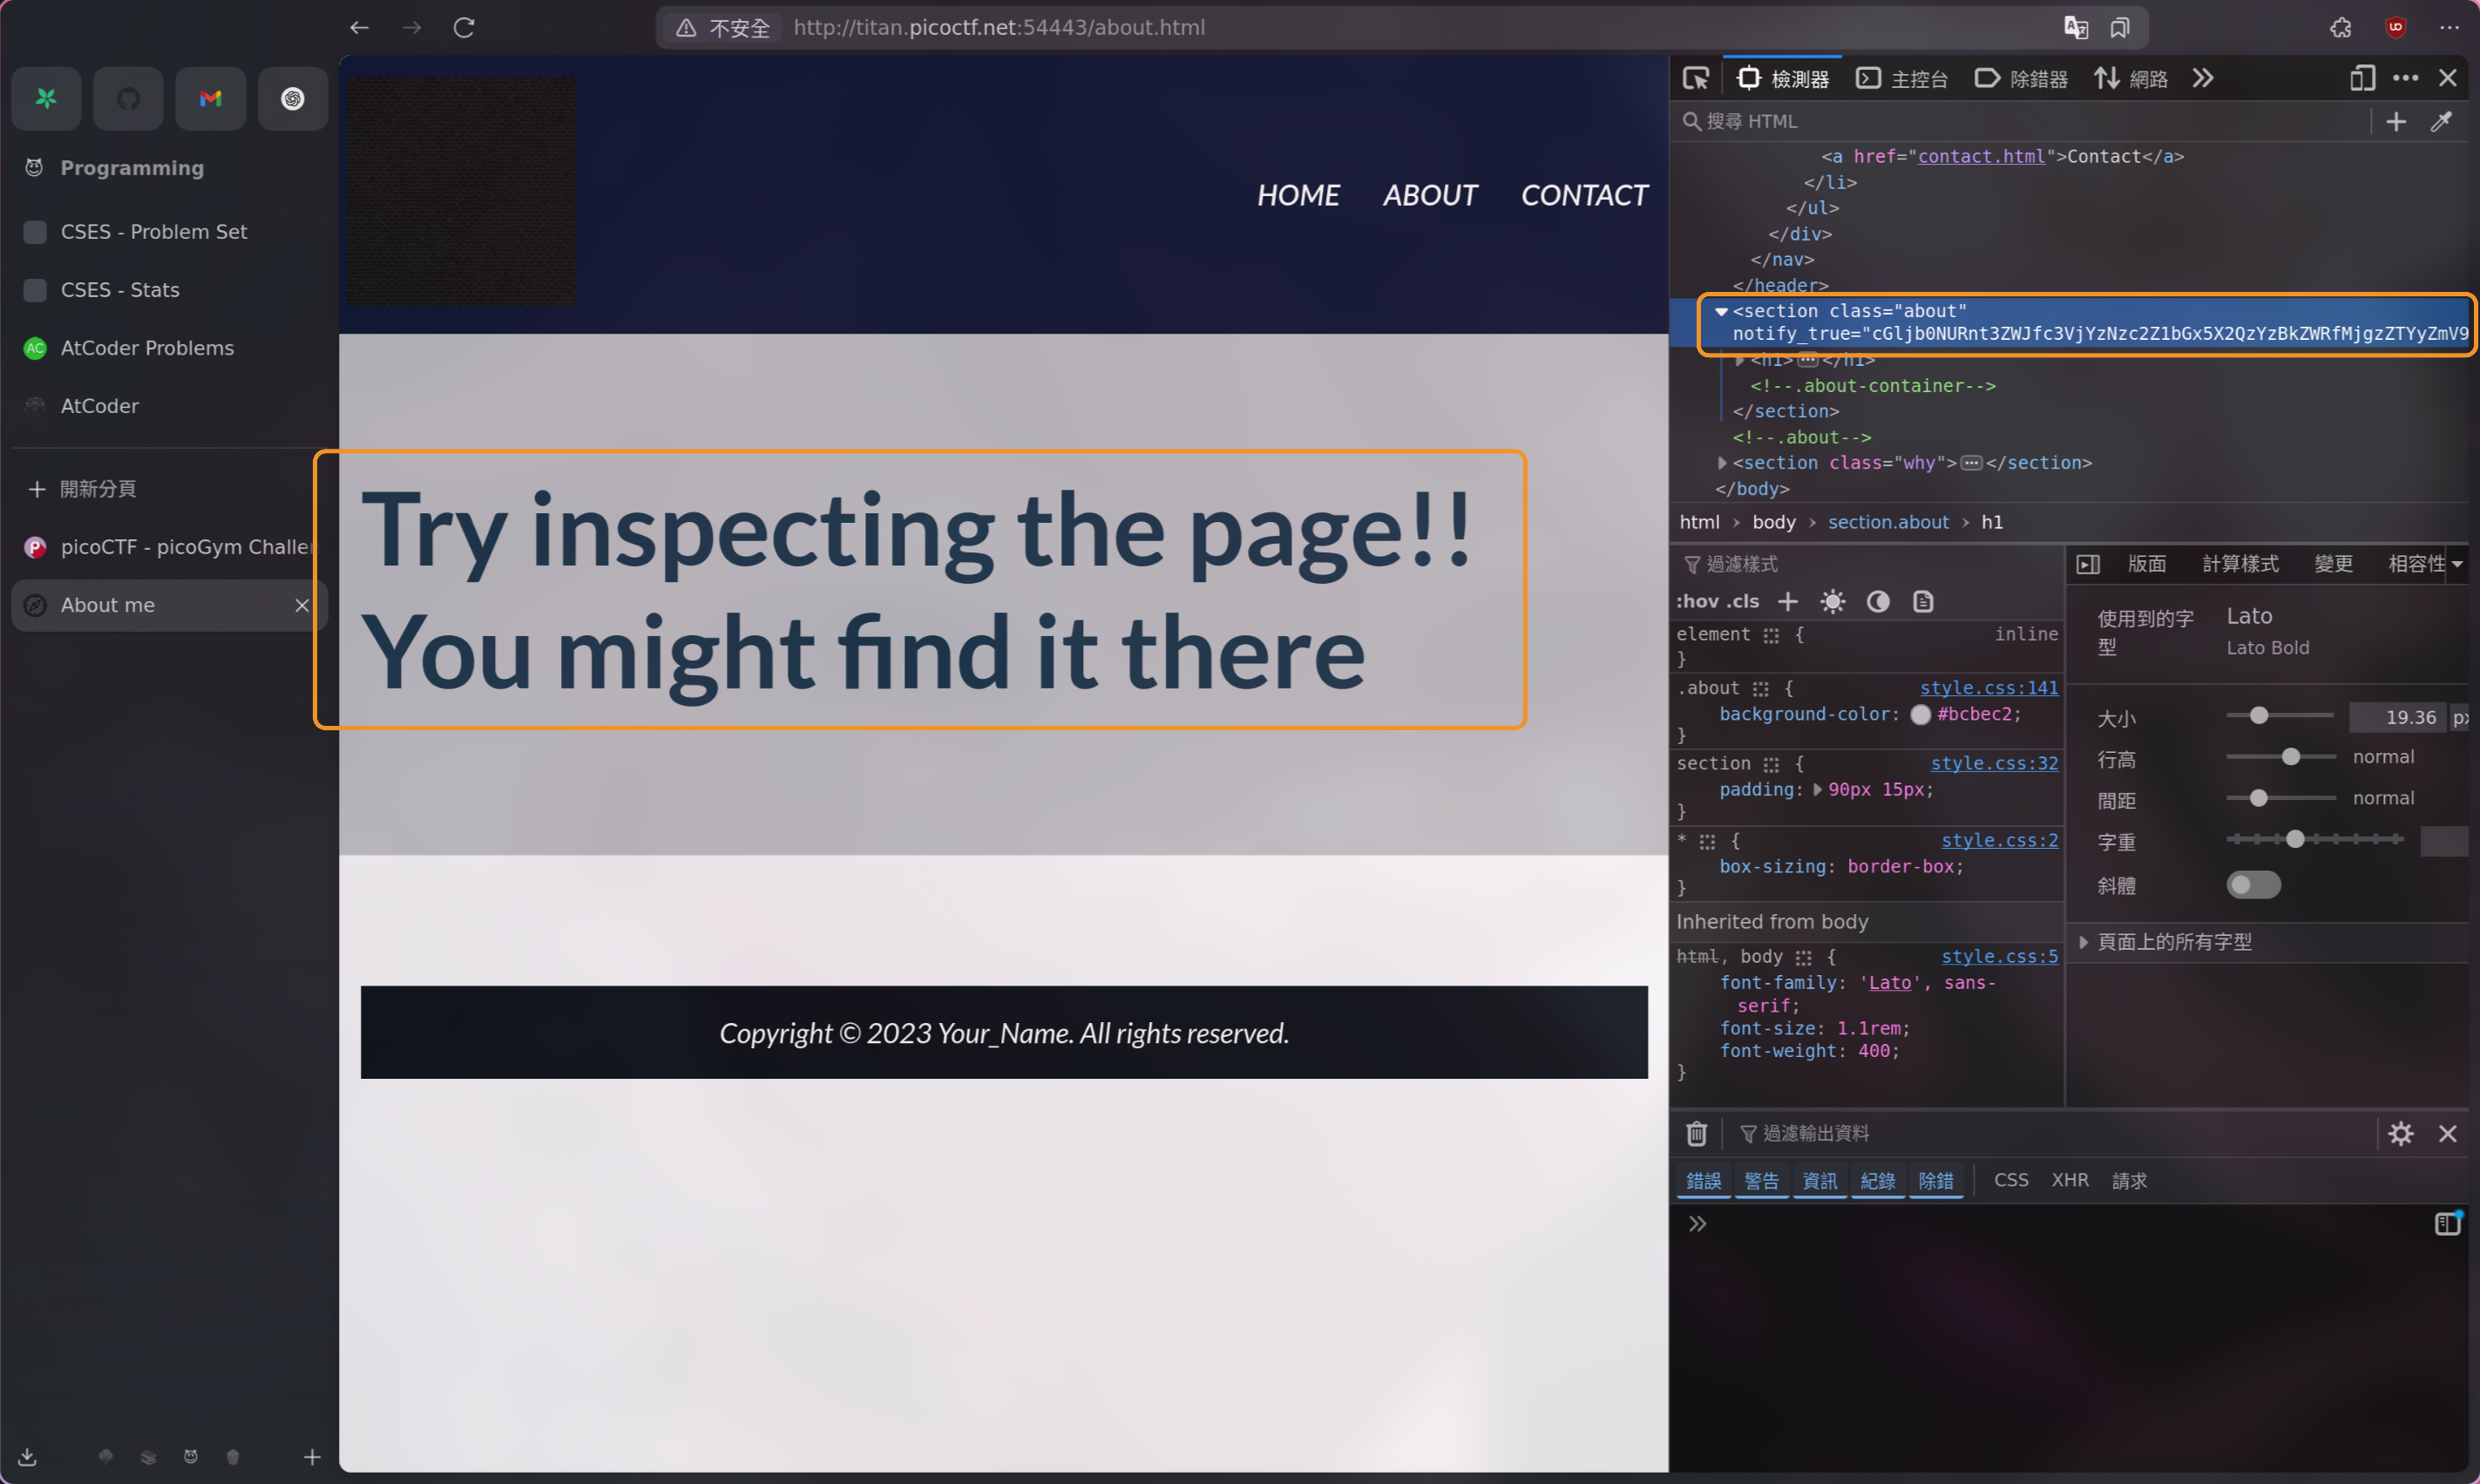Screen dimensions: 2480x1484
Task: Switch to the 主控台 console tab
Action: 1902,78
